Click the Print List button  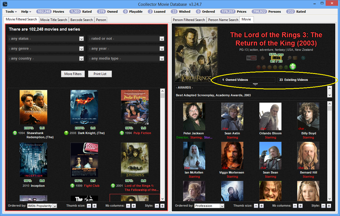100,74
